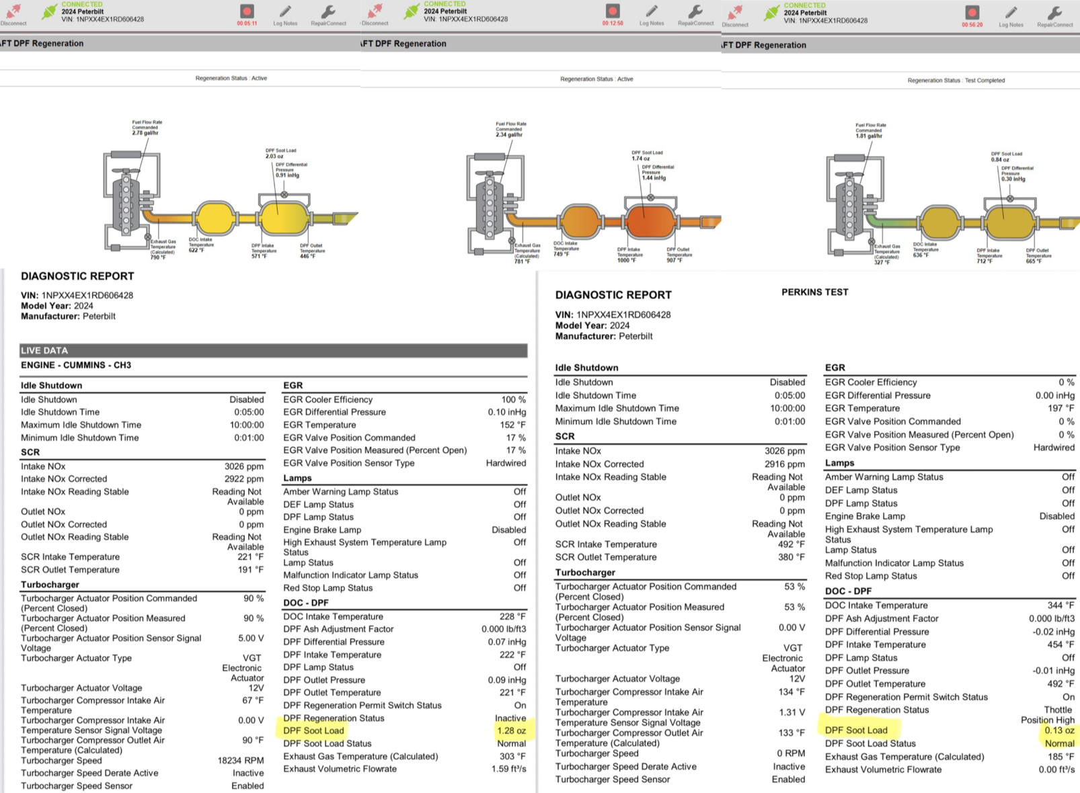Click highlighted DPF Soot Load value 0.13 oz

pyautogui.click(x=1059, y=731)
